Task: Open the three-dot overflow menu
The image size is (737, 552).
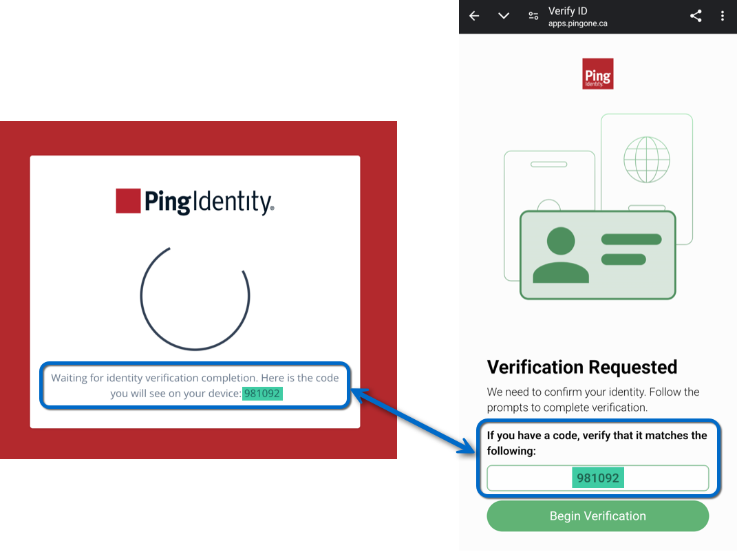Action: point(722,15)
